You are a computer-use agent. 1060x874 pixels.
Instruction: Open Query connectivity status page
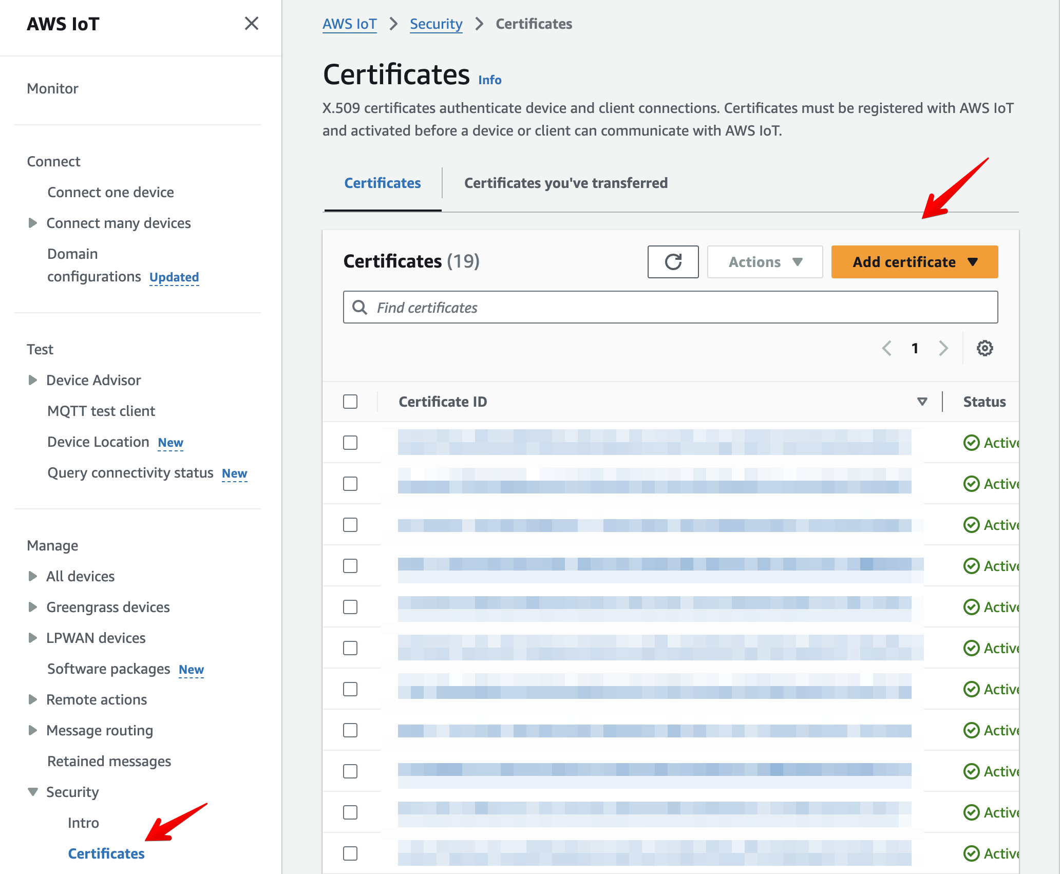[130, 472]
